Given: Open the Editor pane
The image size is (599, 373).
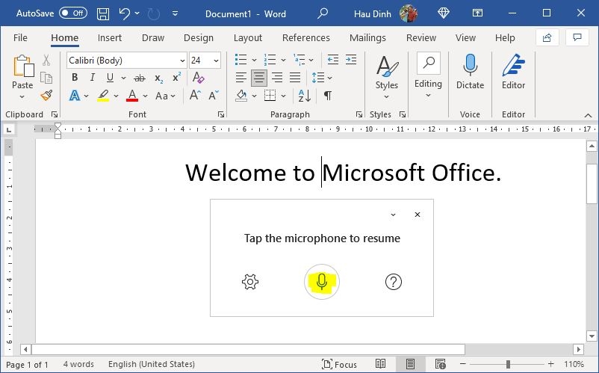Looking at the screenshot, I should point(513,73).
